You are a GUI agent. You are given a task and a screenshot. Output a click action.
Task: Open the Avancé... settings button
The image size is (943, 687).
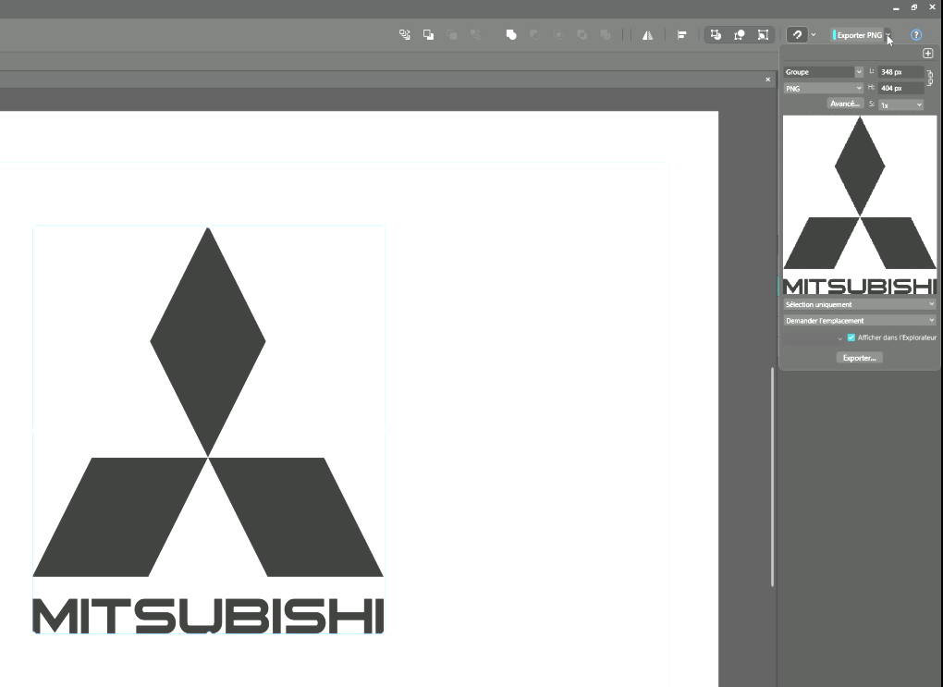point(845,104)
